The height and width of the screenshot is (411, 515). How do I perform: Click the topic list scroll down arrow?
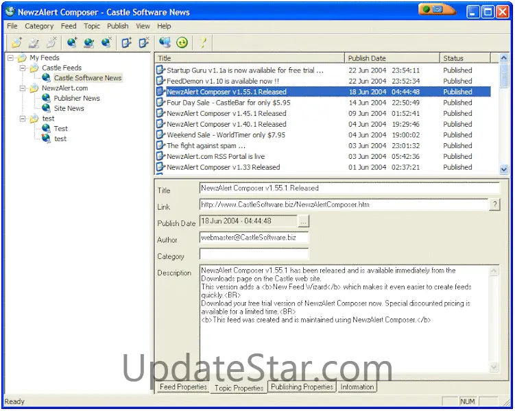pyautogui.click(x=503, y=169)
